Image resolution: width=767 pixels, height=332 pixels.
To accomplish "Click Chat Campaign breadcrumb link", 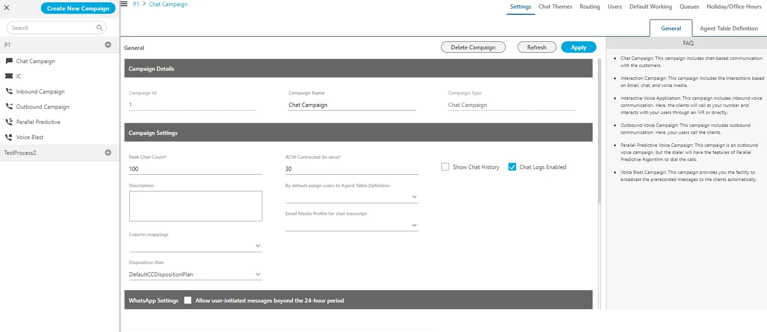I will 168,4.
